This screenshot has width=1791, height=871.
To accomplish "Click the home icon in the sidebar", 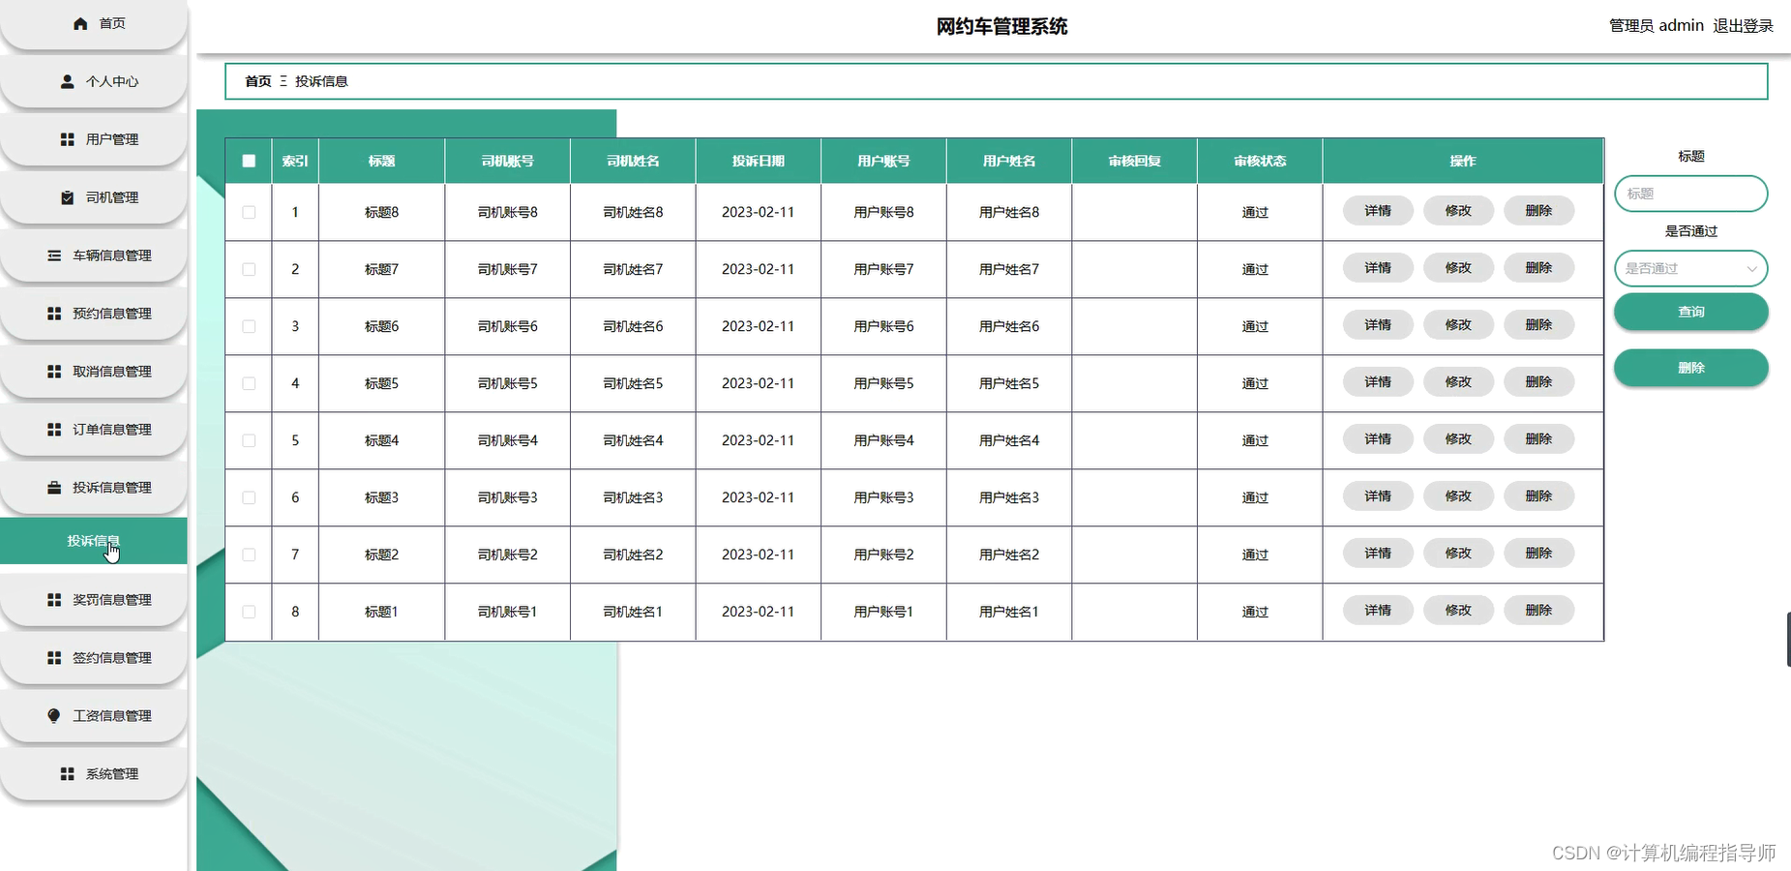I will pos(80,23).
